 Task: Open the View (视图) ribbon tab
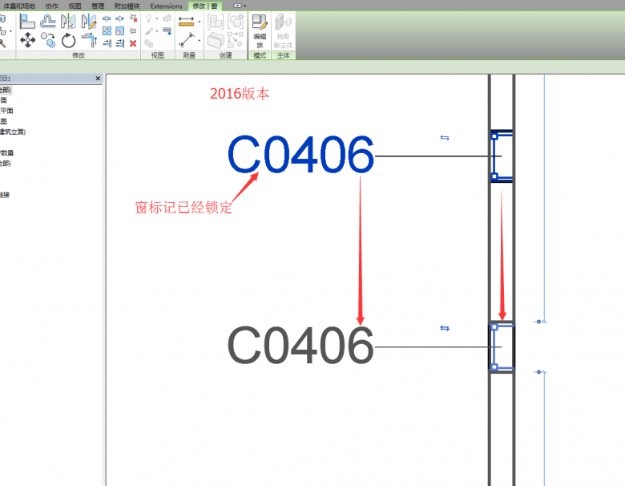[73, 6]
